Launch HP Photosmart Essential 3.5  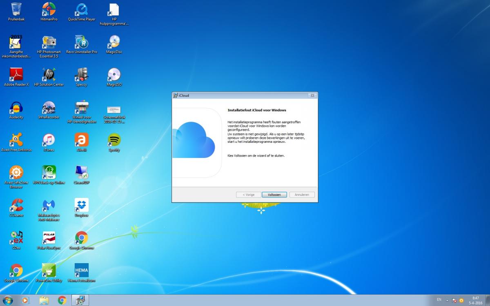tap(49, 47)
